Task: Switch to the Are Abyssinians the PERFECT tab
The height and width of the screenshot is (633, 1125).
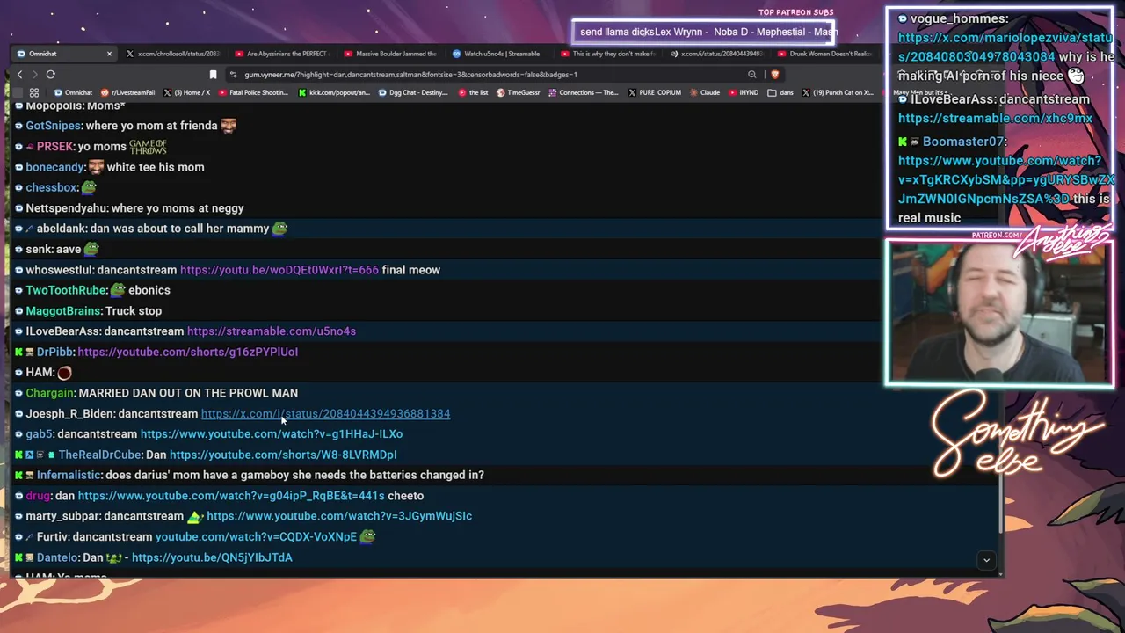Action: pyautogui.click(x=281, y=54)
